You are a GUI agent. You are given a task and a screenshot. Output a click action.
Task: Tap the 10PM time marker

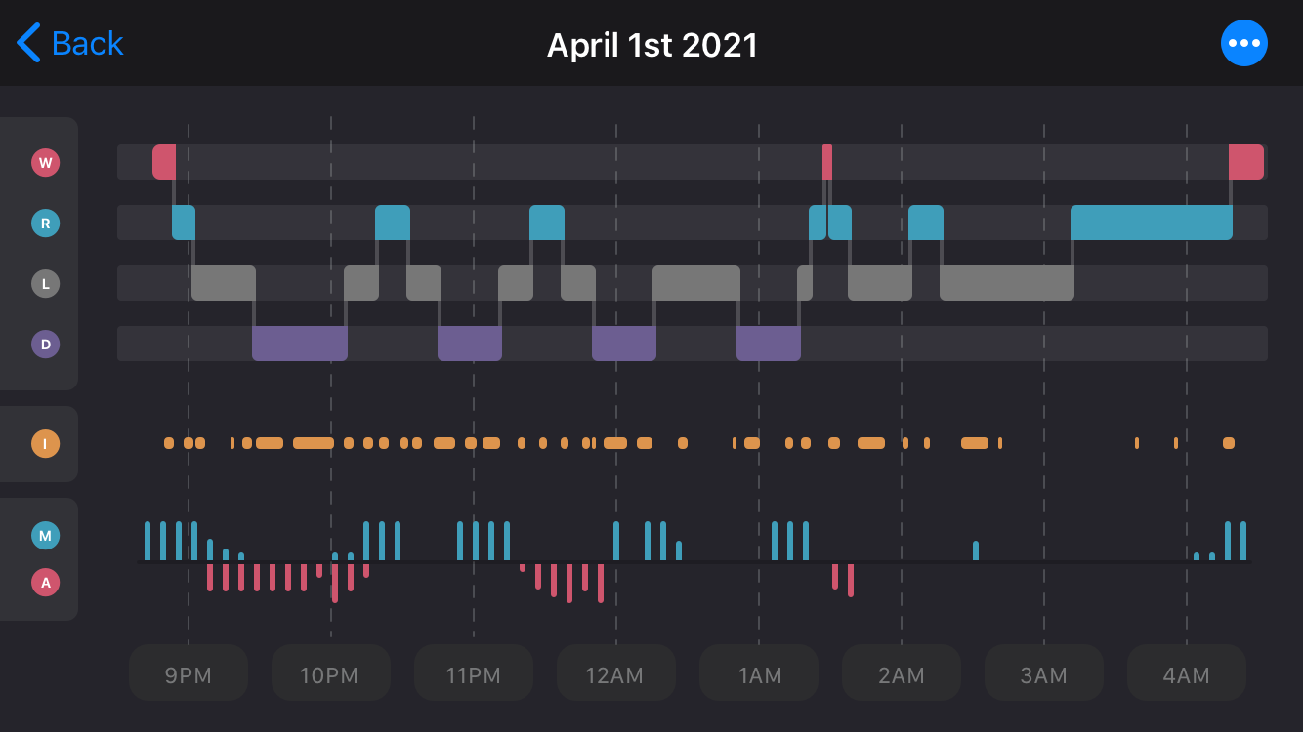(x=330, y=673)
